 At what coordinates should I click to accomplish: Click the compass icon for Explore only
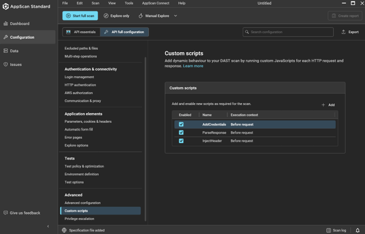(106, 16)
